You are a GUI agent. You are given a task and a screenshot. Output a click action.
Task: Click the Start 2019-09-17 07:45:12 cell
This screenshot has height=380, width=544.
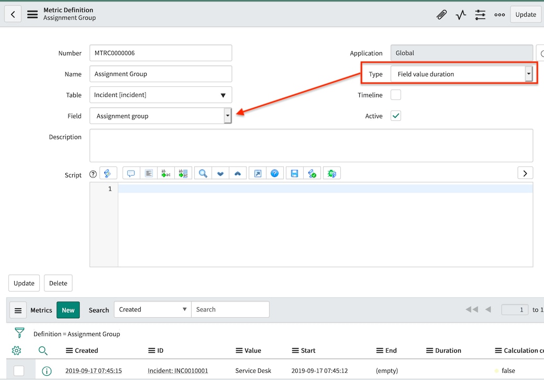click(319, 371)
